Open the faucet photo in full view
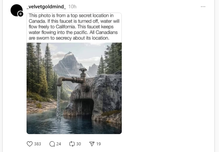The width and height of the screenshot is (219, 152). click(x=74, y=100)
